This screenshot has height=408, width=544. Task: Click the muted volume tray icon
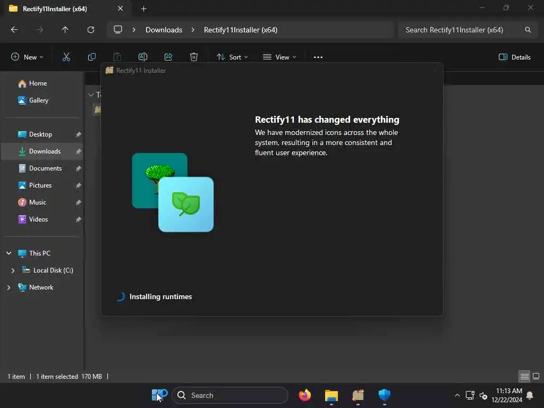tap(483, 395)
